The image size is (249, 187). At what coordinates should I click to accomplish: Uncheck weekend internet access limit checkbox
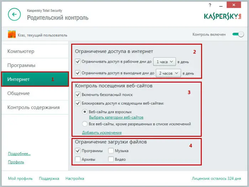click(78, 73)
